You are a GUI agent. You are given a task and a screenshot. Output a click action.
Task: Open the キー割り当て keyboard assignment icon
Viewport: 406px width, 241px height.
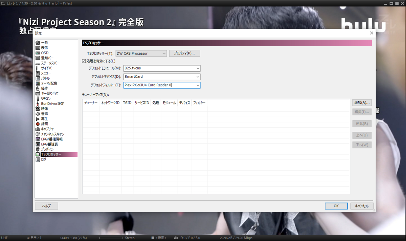(x=38, y=94)
